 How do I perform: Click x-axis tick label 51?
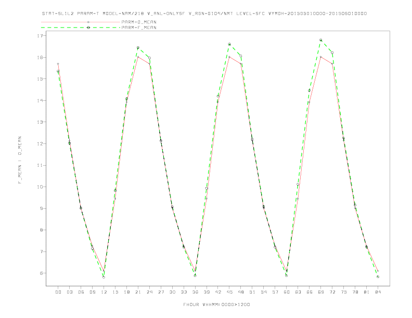tap(252, 292)
